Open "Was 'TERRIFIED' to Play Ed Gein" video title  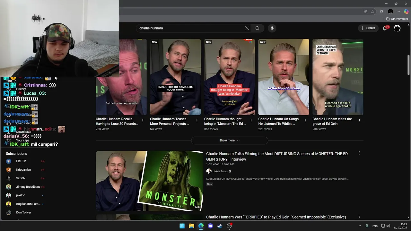click(276, 217)
